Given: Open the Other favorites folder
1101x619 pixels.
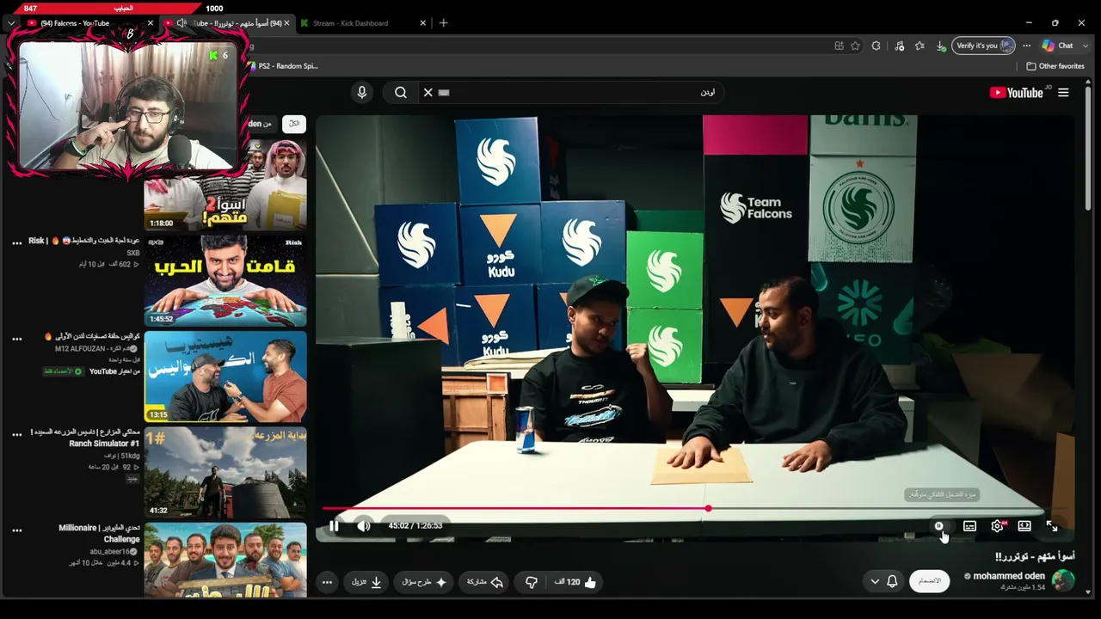Looking at the screenshot, I should [1055, 66].
